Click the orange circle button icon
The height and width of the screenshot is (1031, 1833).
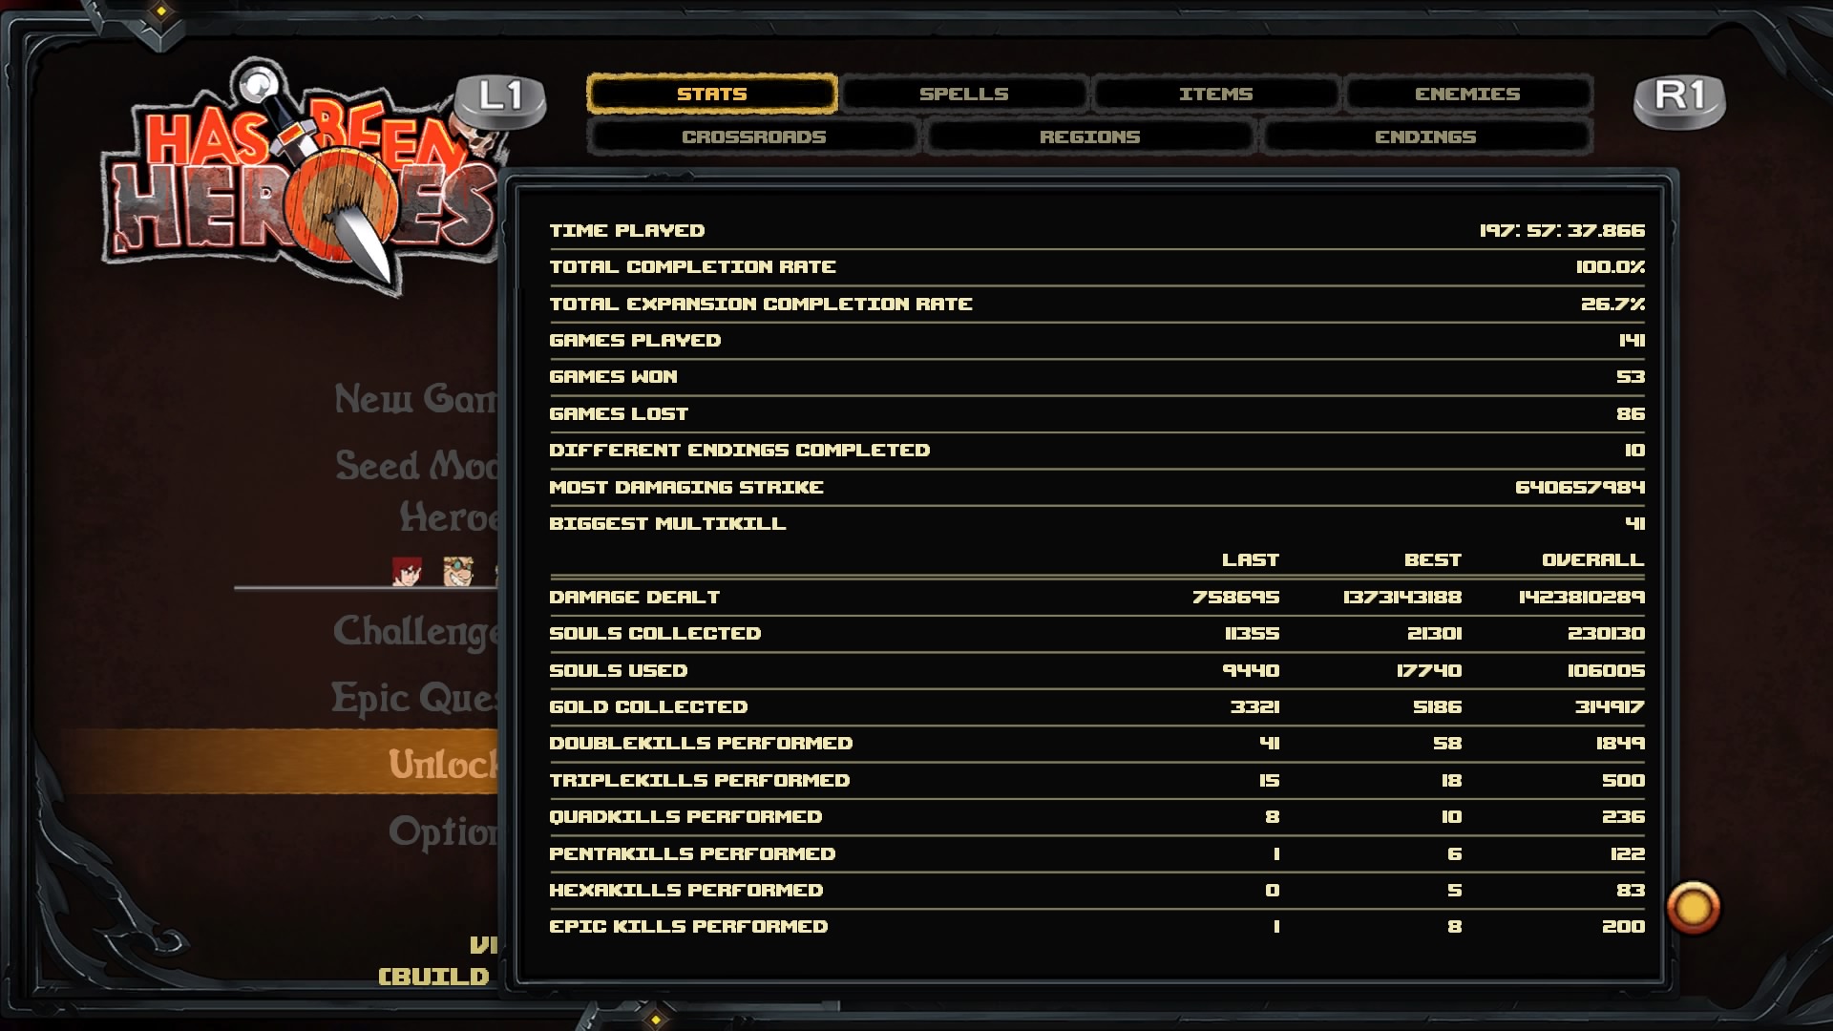point(1693,907)
